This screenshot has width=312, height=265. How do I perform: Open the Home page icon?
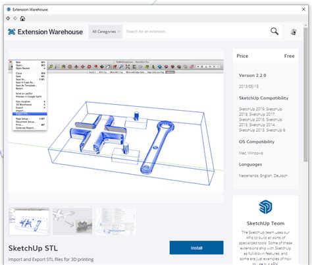click(x=22, y=18)
